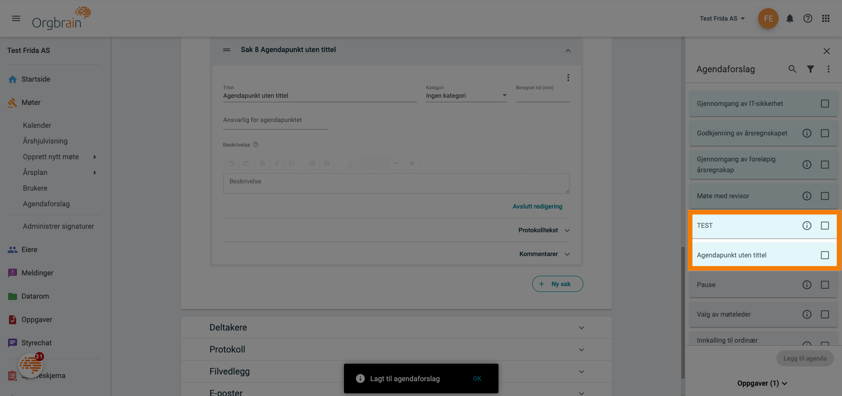Viewport: 842px width, 396px height.
Task: Open Agendaforslag in sidebar
Action: click(x=46, y=204)
